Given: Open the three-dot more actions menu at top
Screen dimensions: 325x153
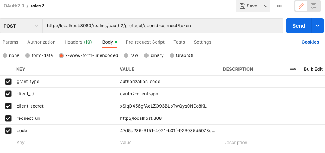Looking at the screenshot, I should (x=279, y=6).
